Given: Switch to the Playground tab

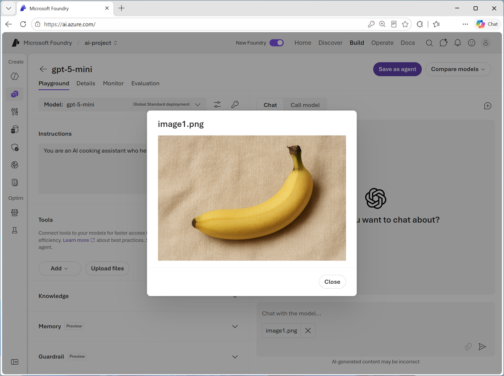Looking at the screenshot, I should [54, 84].
